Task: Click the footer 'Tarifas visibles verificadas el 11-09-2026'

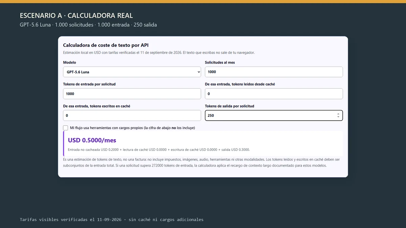Action: click(x=112, y=220)
